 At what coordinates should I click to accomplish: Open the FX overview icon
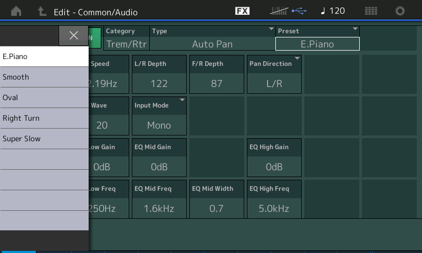coord(242,11)
